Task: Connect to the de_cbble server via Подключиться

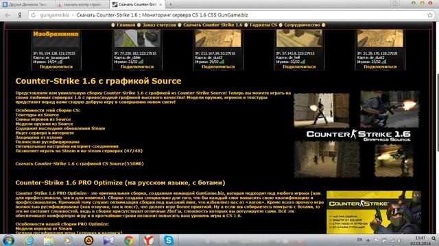Action: [137, 67]
